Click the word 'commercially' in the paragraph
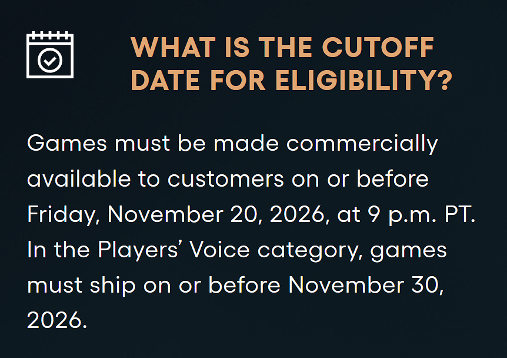507x358 pixels. pos(362,144)
